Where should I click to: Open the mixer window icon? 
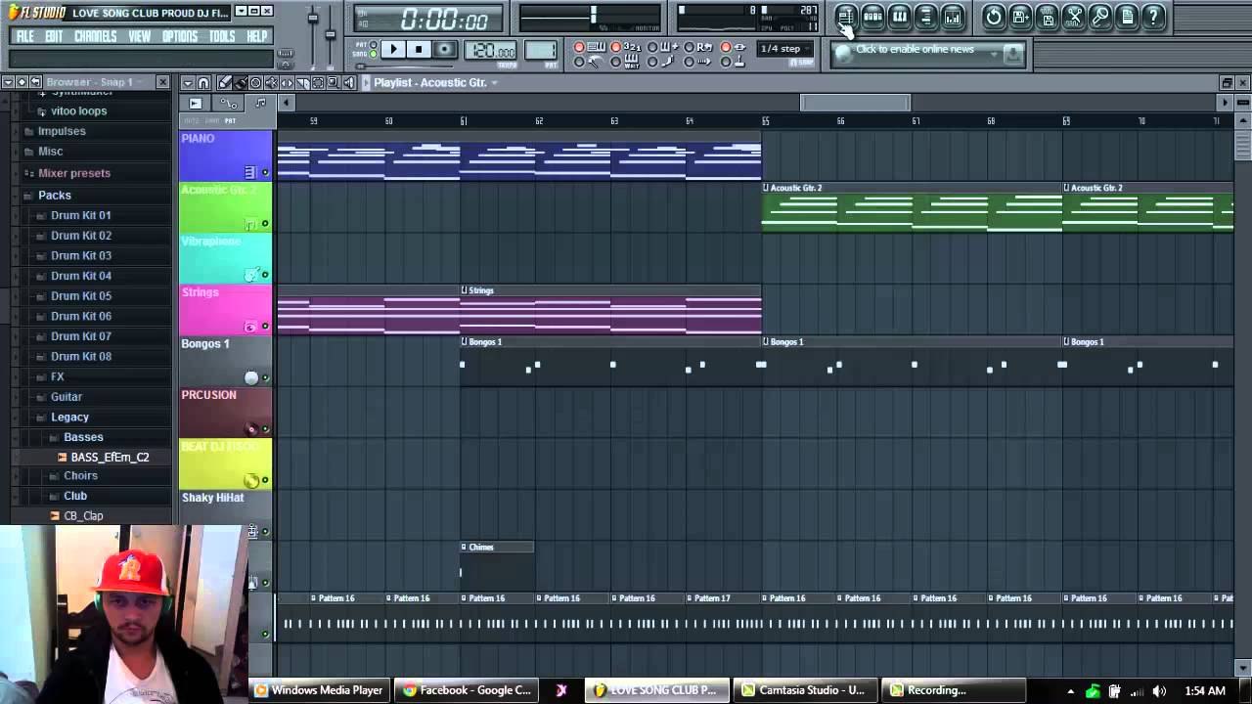(x=952, y=17)
